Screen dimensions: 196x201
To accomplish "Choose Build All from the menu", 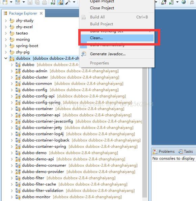I will pyautogui.click(x=97, y=17).
